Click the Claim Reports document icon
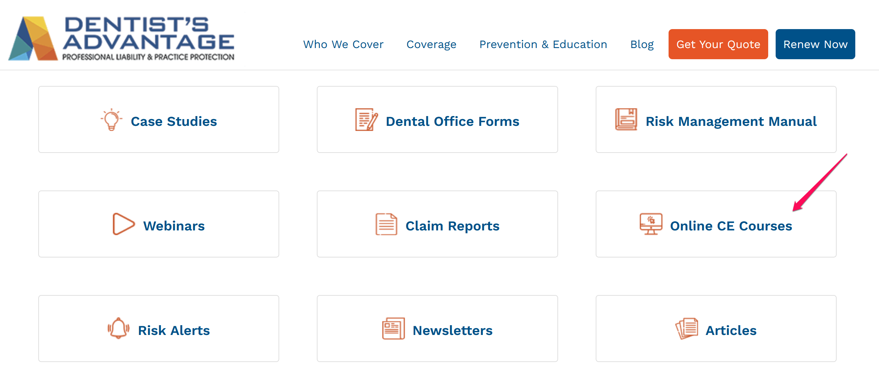Screen dimensions: 879x383 [386, 224]
